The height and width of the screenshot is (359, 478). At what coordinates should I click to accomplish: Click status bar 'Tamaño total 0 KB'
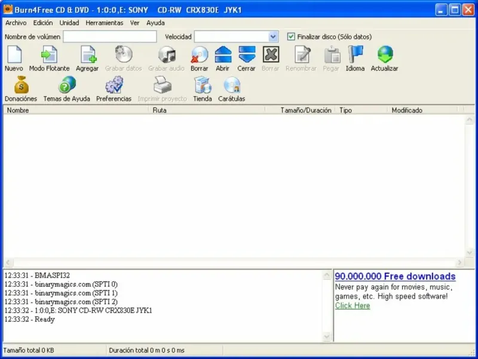29,351
